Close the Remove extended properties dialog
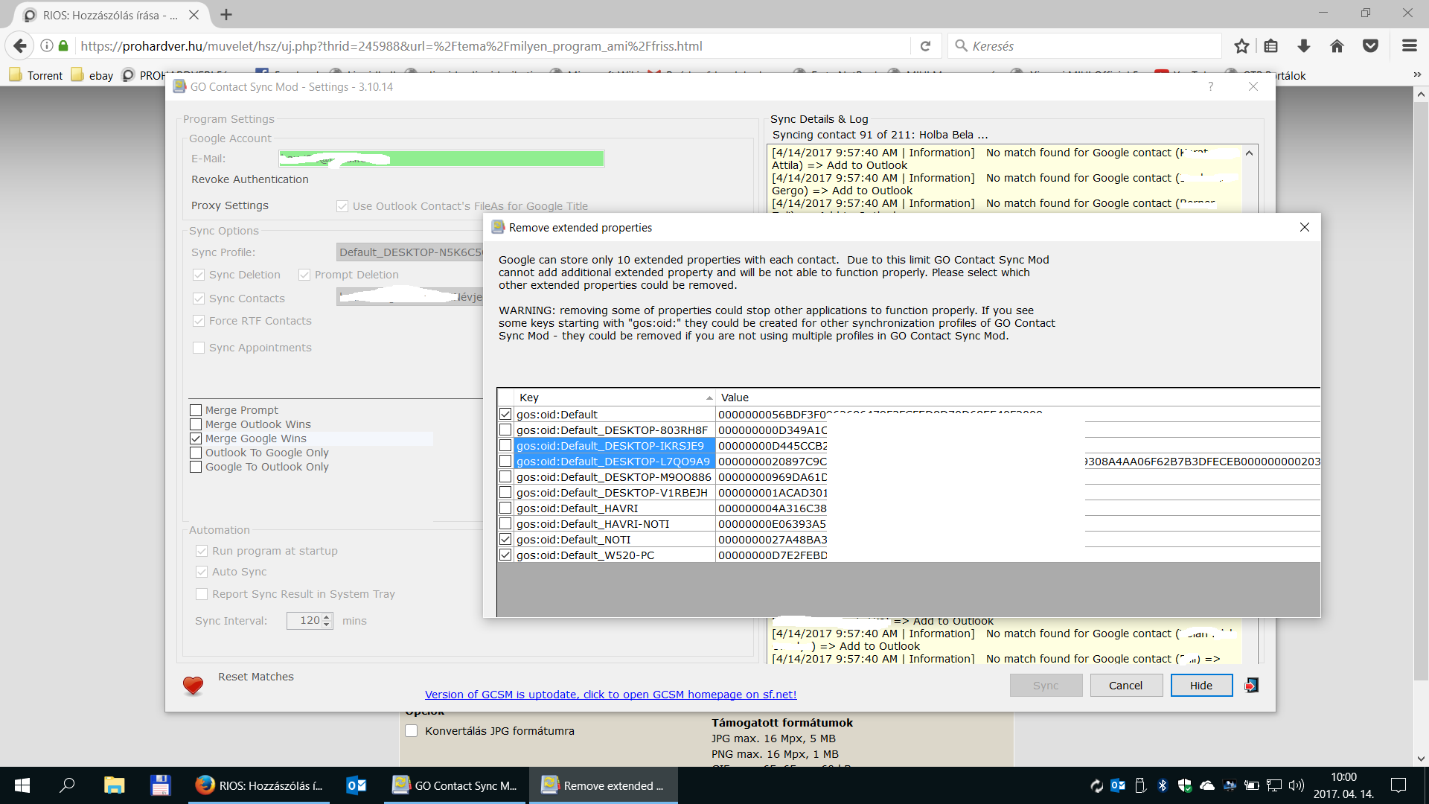 click(x=1305, y=227)
